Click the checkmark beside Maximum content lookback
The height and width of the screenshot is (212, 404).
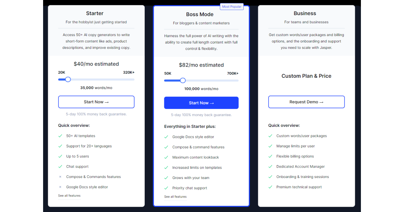coord(166,157)
